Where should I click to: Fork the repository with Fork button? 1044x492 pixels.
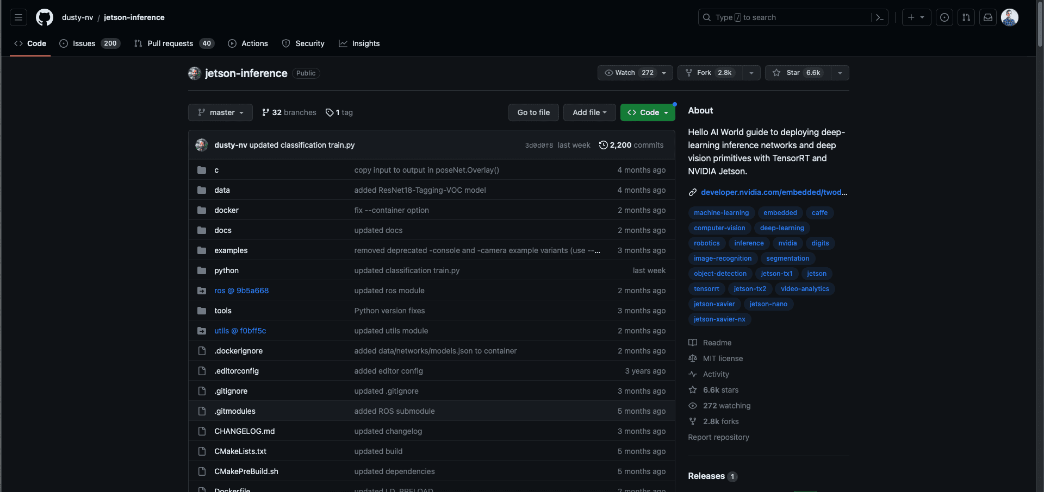(x=710, y=73)
